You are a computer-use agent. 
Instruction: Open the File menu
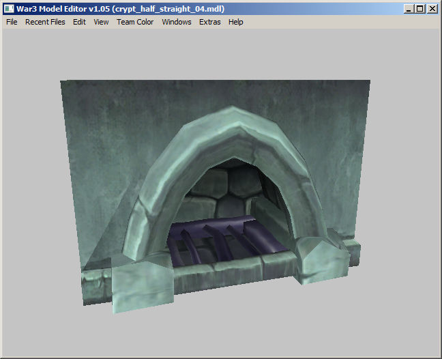pos(12,22)
